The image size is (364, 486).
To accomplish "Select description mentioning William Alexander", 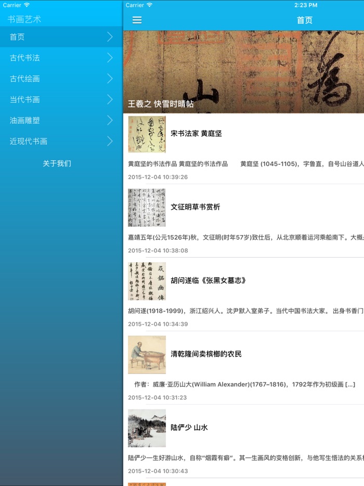I will tap(244, 385).
